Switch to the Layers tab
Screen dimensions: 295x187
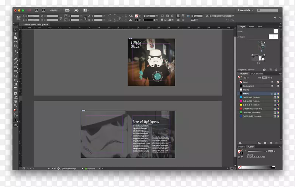[251, 27]
